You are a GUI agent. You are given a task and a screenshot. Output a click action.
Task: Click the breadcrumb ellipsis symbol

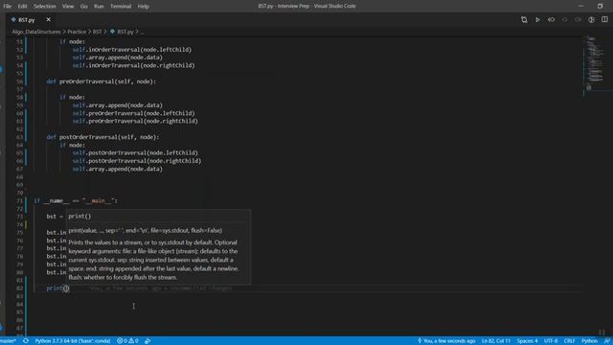click(x=143, y=32)
